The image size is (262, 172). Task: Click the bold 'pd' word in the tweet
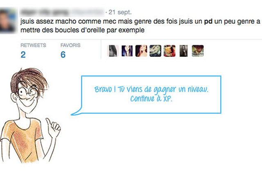tap(208, 22)
